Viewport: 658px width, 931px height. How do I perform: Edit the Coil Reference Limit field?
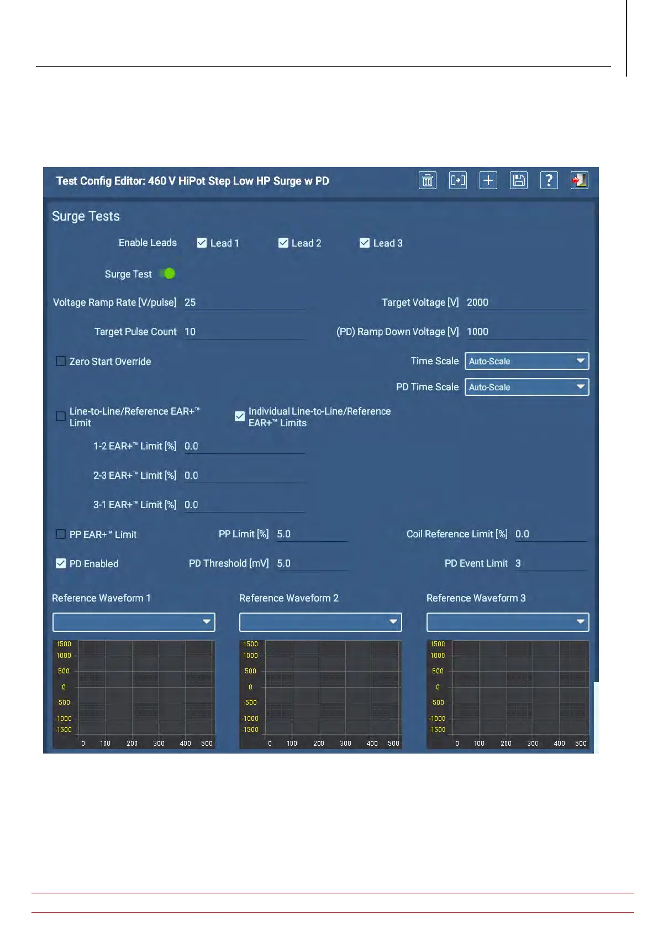[x=550, y=534]
